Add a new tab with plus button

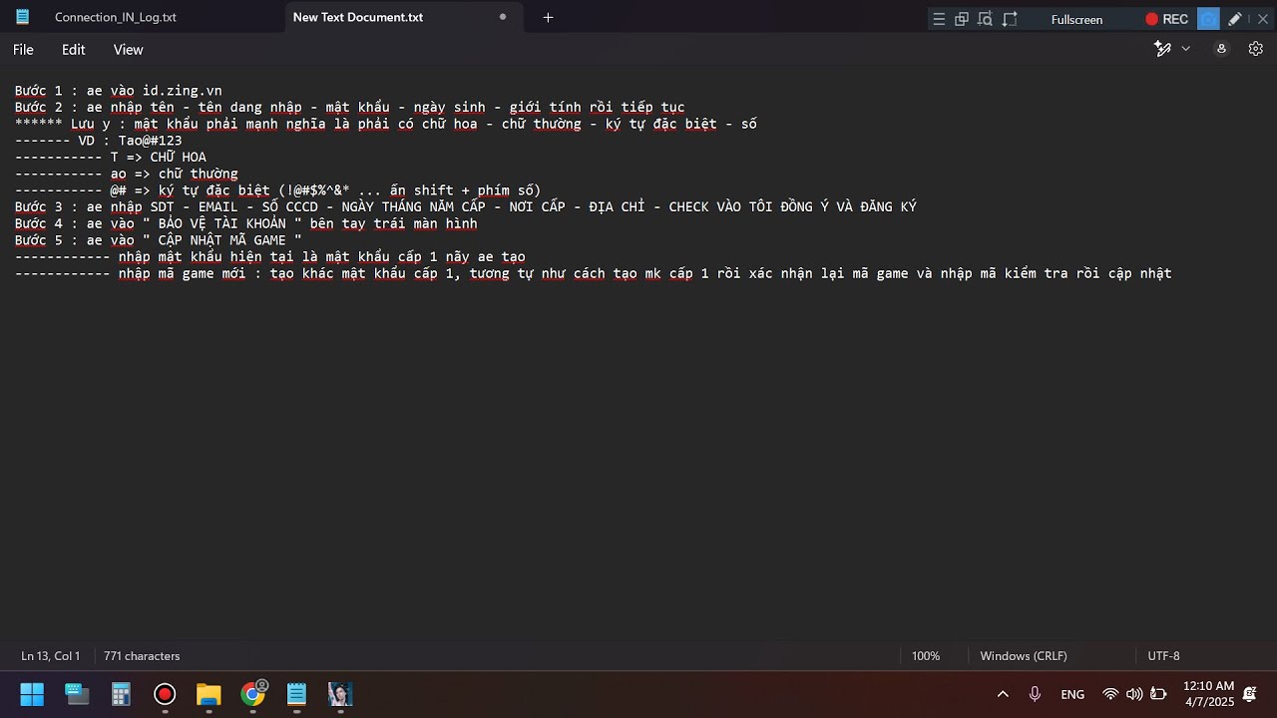tap(548, 17)
